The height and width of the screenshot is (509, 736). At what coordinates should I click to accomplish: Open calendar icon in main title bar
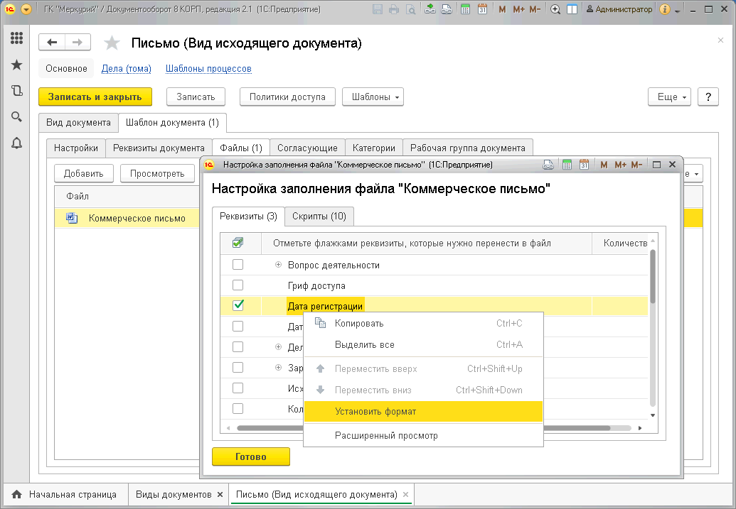pyautogui.click(x=482, y=9)
